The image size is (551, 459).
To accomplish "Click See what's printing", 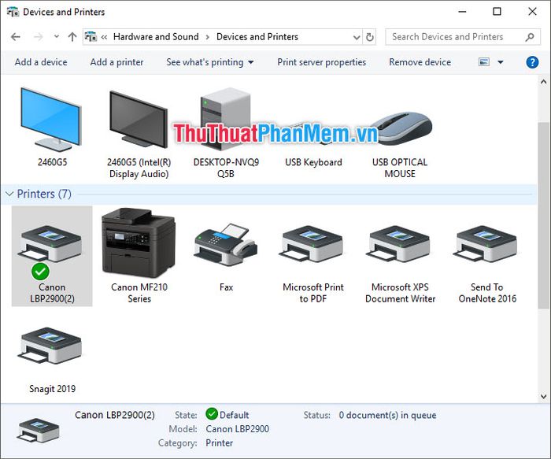I will click(205, 62).
